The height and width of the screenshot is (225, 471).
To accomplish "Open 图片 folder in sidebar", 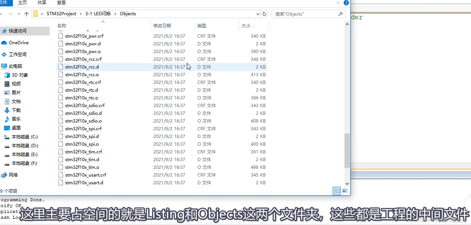I will [x=16, y=93].
